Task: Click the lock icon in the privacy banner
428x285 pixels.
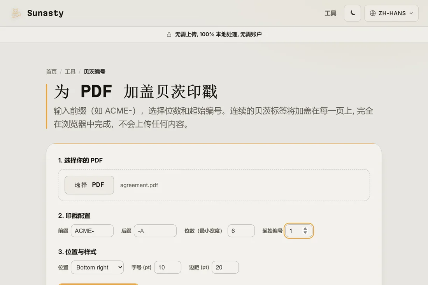Action: [169, 34]
